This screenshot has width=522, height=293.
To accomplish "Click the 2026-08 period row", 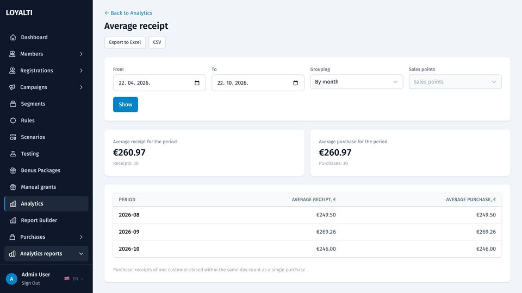I will pos(307,215).
